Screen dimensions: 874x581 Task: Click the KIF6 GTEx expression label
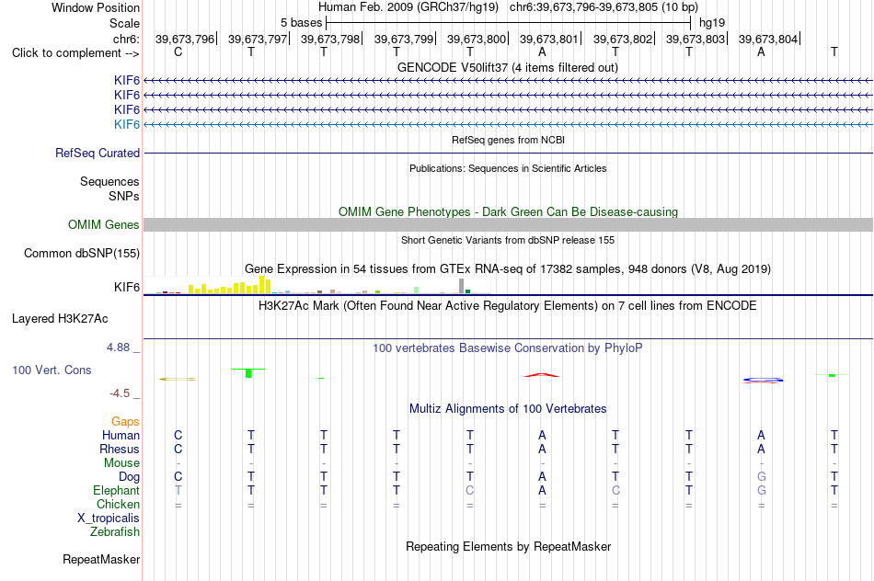click(127, 287)
